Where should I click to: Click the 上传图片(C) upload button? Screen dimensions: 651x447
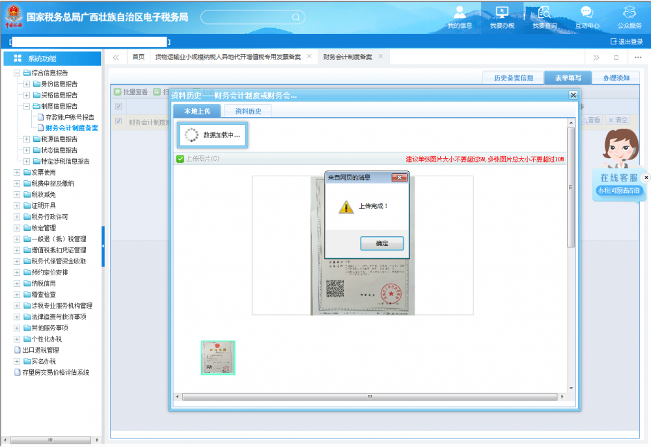point(198,159)
